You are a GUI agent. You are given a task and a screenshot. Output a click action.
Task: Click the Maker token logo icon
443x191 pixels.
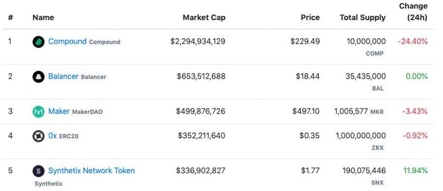tap(38, 112)
